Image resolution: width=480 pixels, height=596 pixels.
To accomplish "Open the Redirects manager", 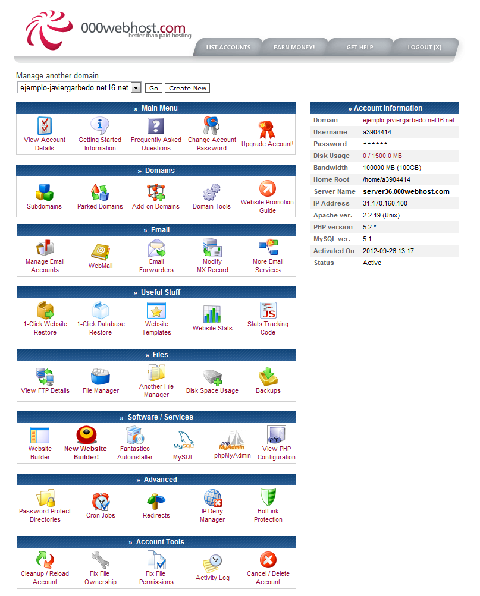I will coord(156,502).
